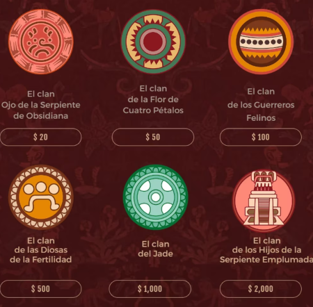Image resolution: width=313 pixels, height=307 pixels.
Task: Click the Flor de Cuatro Pétalos title
Action: (x=153, y=99)
